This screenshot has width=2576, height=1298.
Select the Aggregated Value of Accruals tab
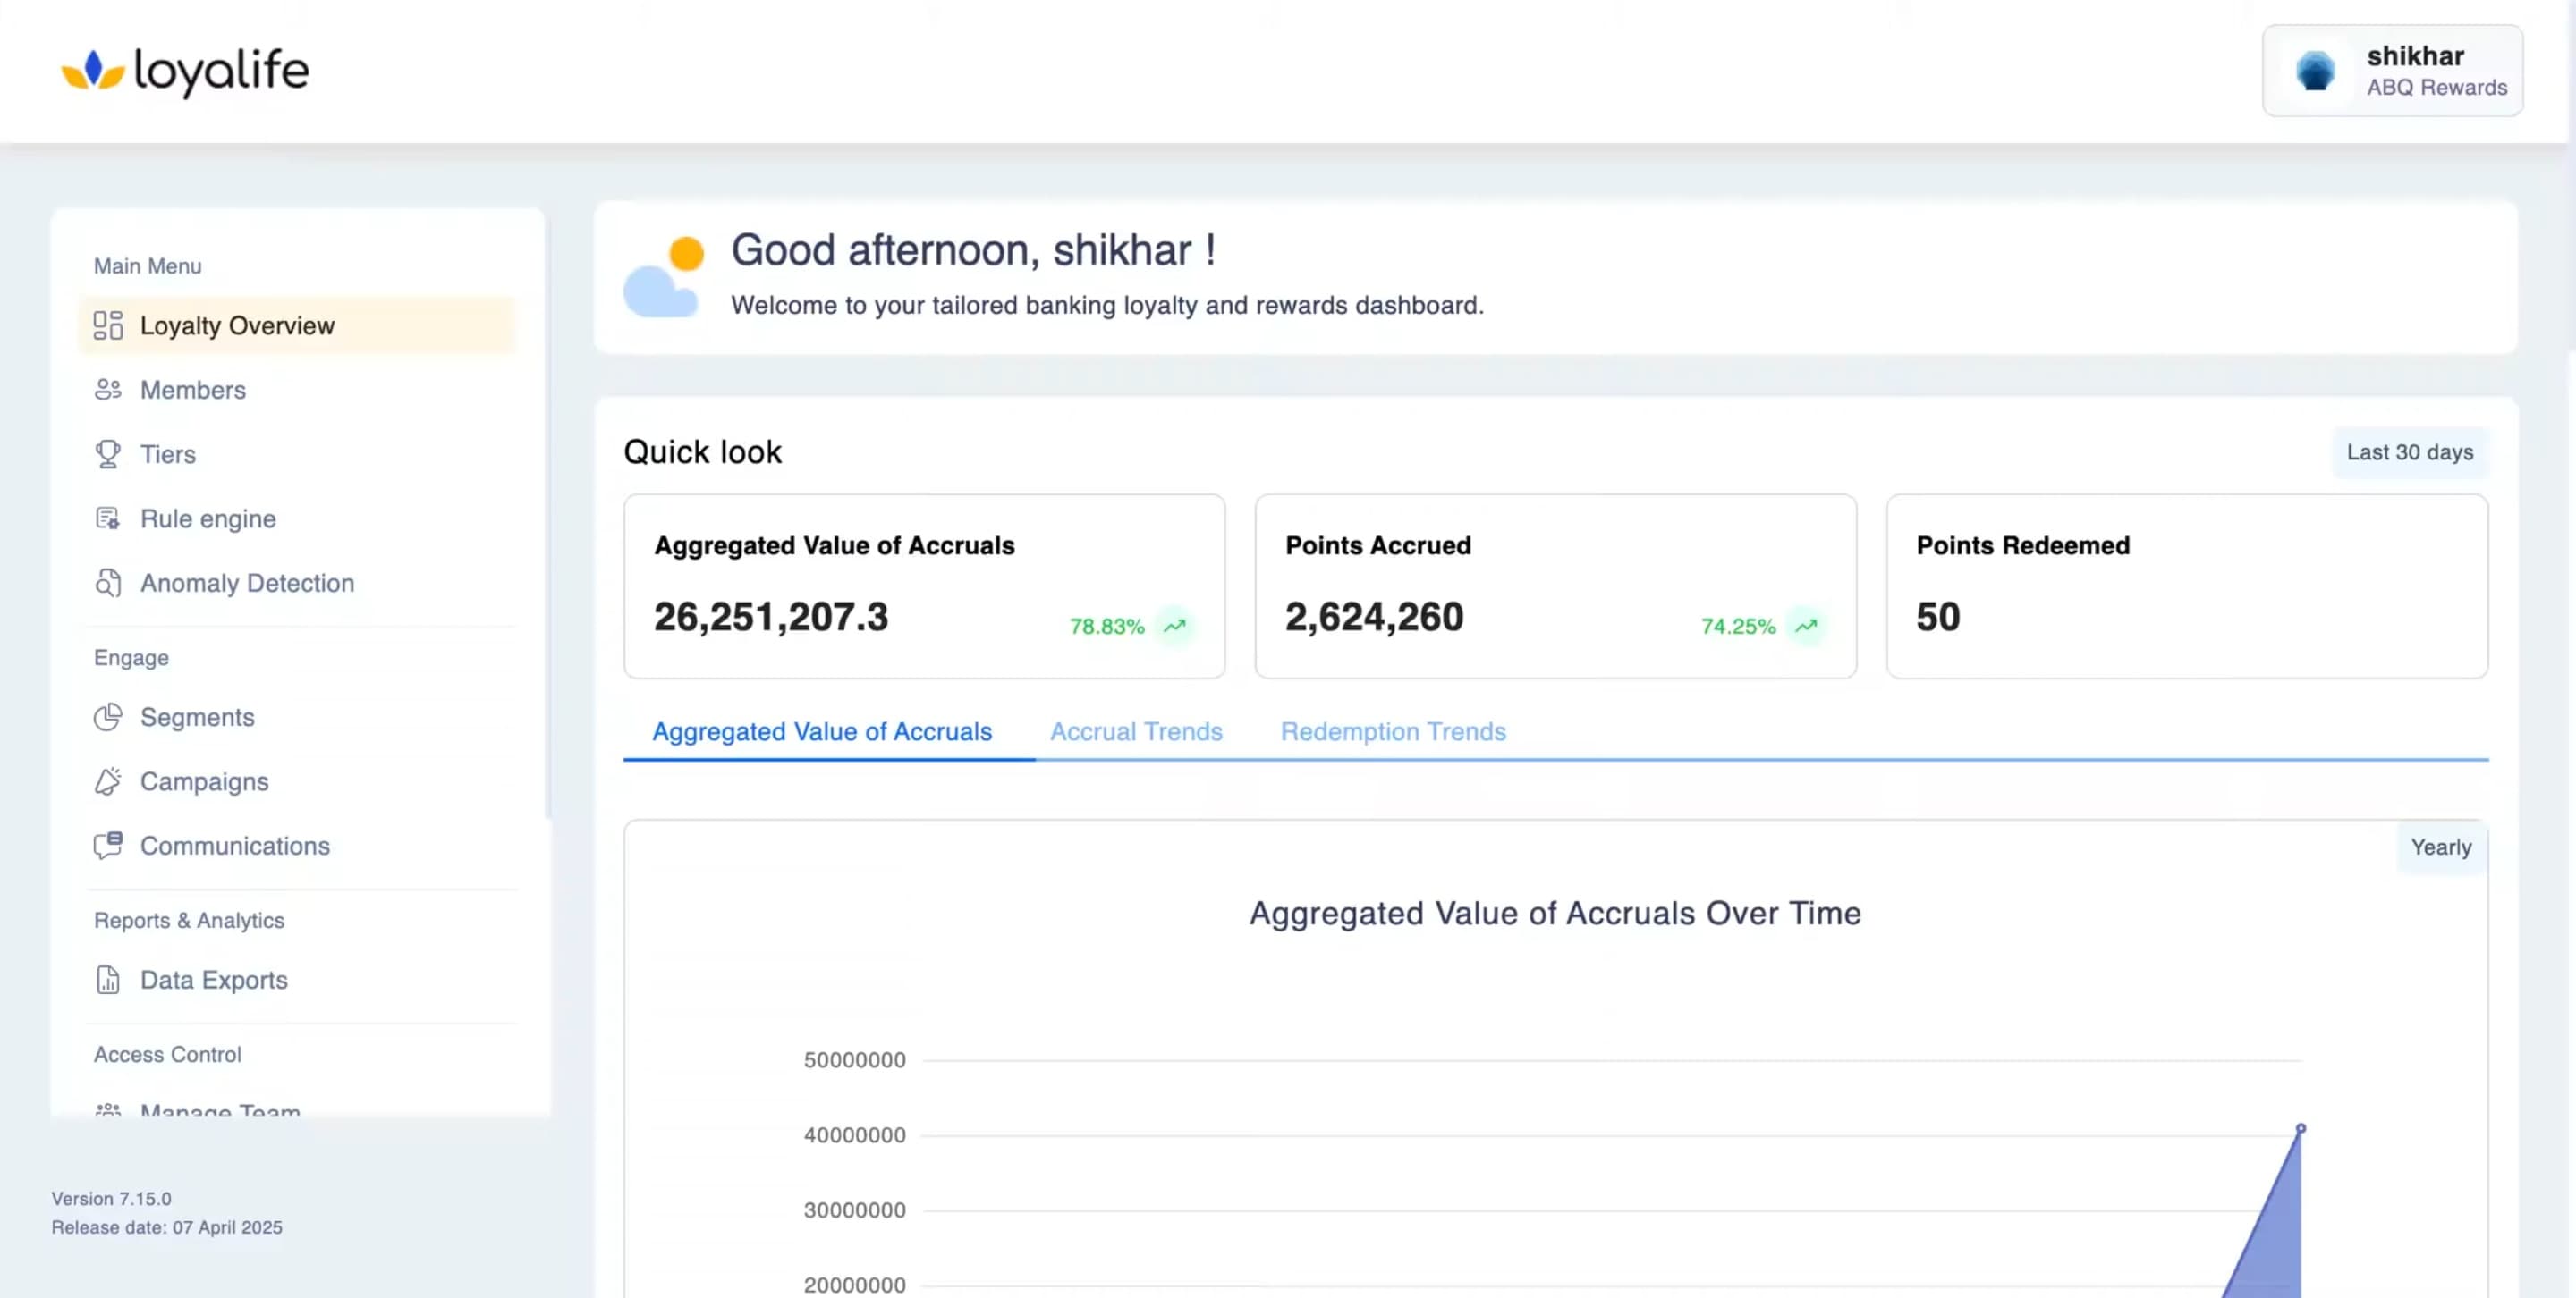(822, 732)
